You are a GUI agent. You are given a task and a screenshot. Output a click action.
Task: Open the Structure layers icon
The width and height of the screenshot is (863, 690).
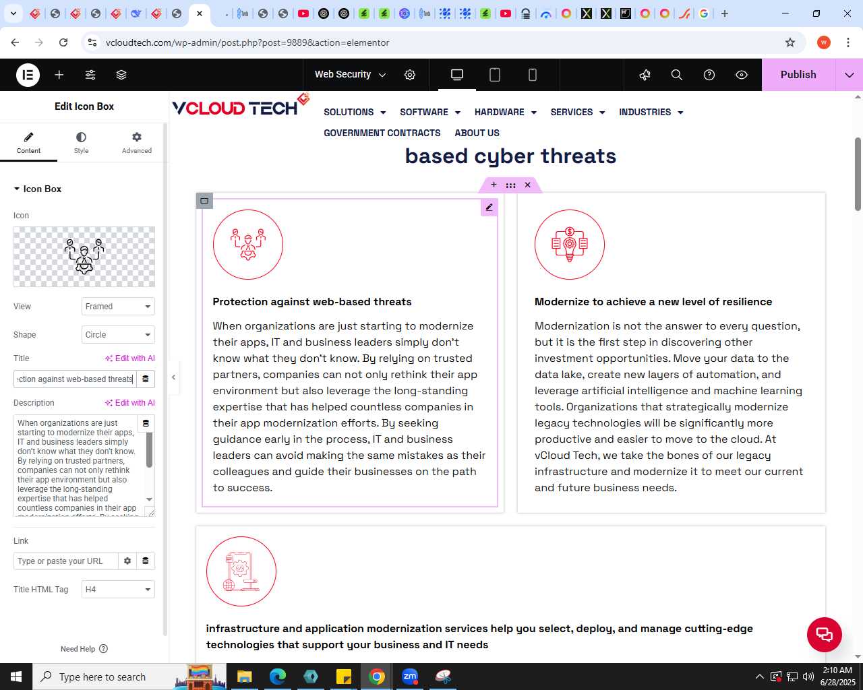coord(121,75)
